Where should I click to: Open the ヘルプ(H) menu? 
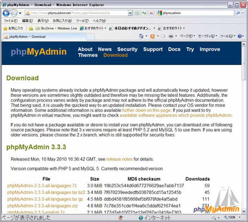tap(99, 21)
